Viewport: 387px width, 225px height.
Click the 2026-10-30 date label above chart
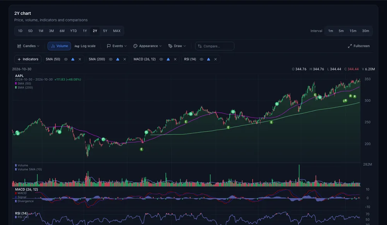22,69
